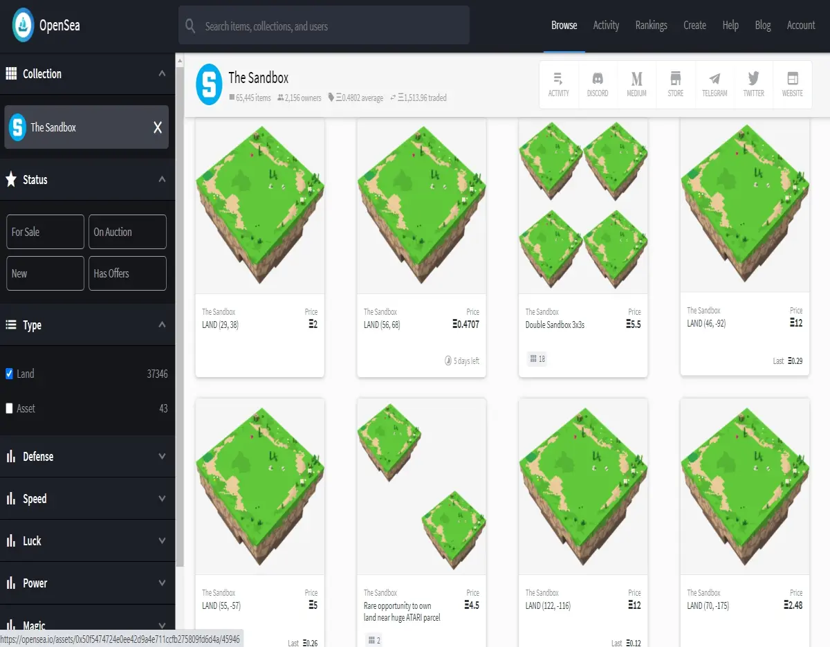Open the Help nav item
The width and height of the screenshot is (830, 647).
coord(730,26)
